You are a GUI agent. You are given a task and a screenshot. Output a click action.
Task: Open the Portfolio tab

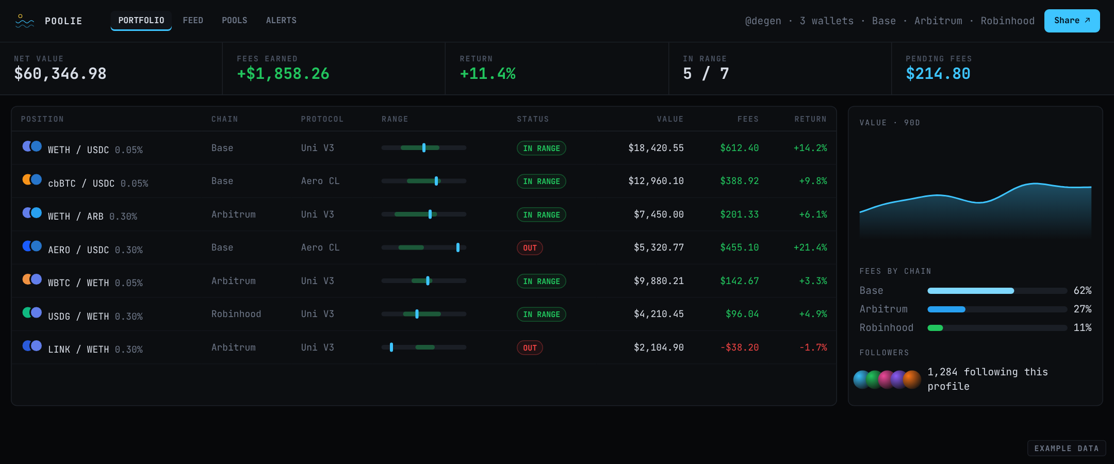[x=141, y=21]
